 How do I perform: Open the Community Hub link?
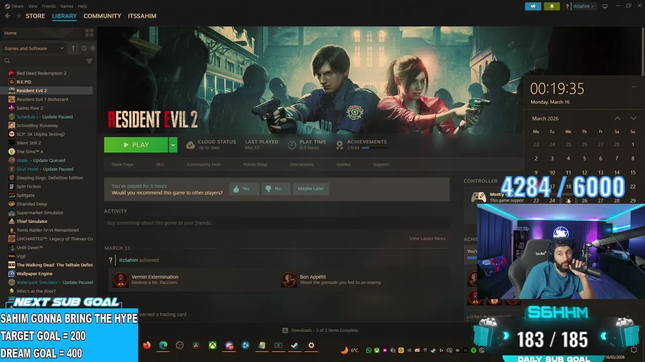204,164
